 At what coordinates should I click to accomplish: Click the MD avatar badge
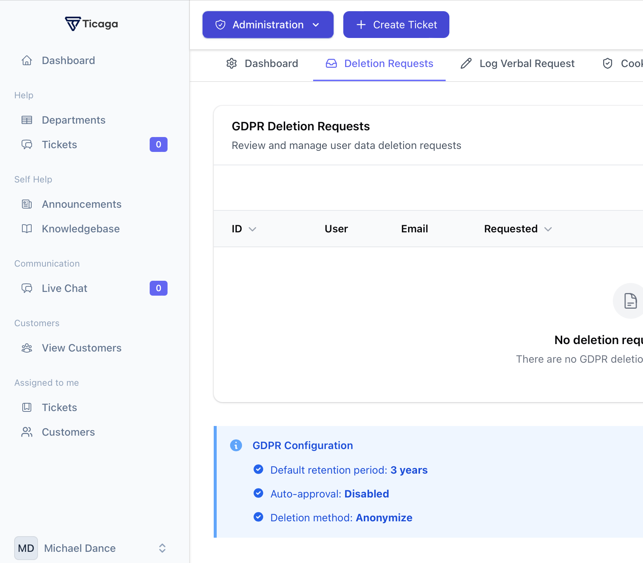(x=26, y=548)
